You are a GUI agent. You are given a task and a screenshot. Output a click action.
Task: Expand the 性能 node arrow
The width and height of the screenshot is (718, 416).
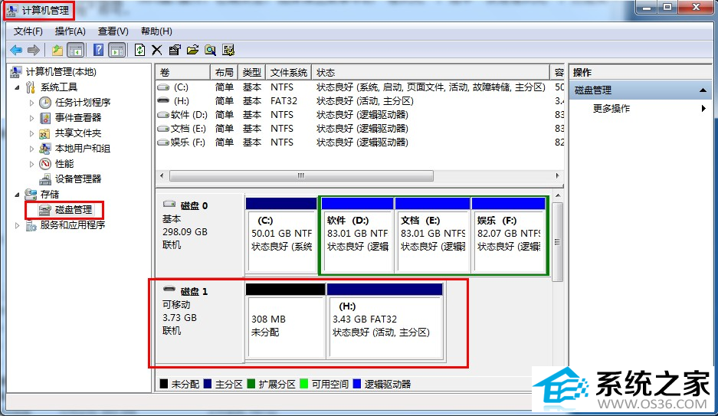coord(31,164)
